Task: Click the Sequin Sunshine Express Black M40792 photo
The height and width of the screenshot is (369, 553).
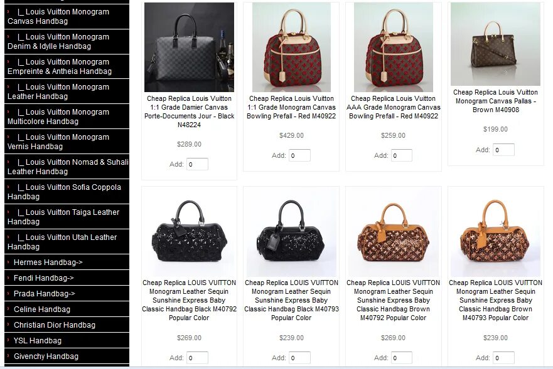Action: pyautogui.click(x=189, y=232)
